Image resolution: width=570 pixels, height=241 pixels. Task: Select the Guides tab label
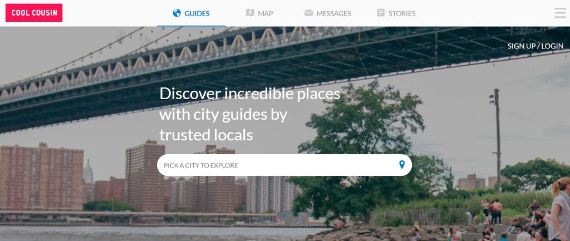click(197, 13)
